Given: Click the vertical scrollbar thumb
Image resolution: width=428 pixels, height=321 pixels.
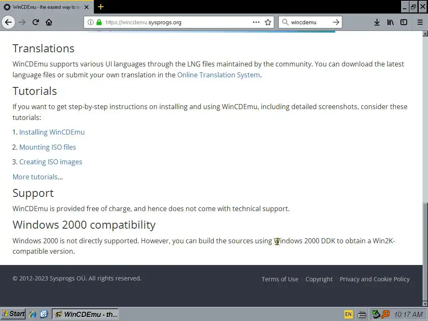Looking at the screenshot, I should pos(425,251).
